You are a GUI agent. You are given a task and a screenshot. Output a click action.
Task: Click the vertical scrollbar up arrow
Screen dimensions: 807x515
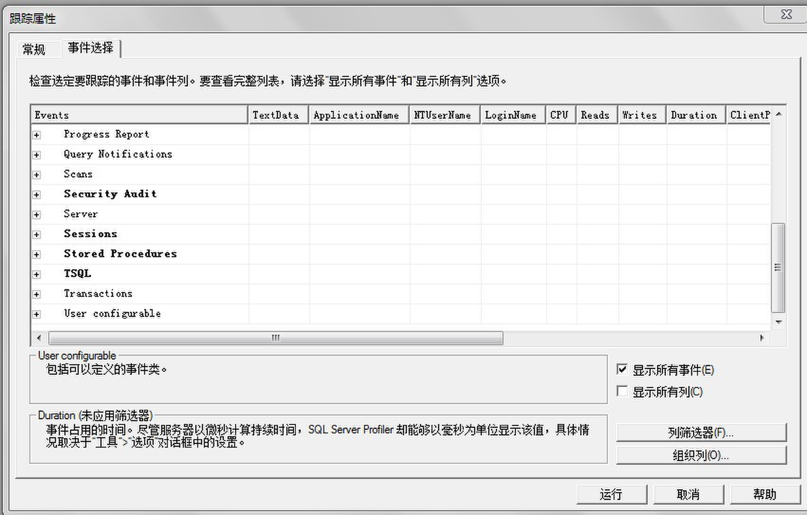[x=778, y=114]
